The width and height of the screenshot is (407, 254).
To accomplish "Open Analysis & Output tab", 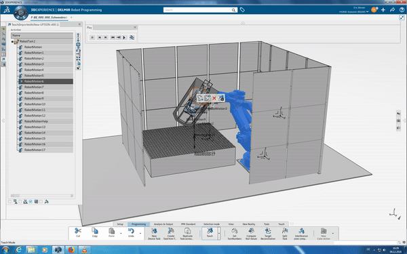I will point(163,224).
